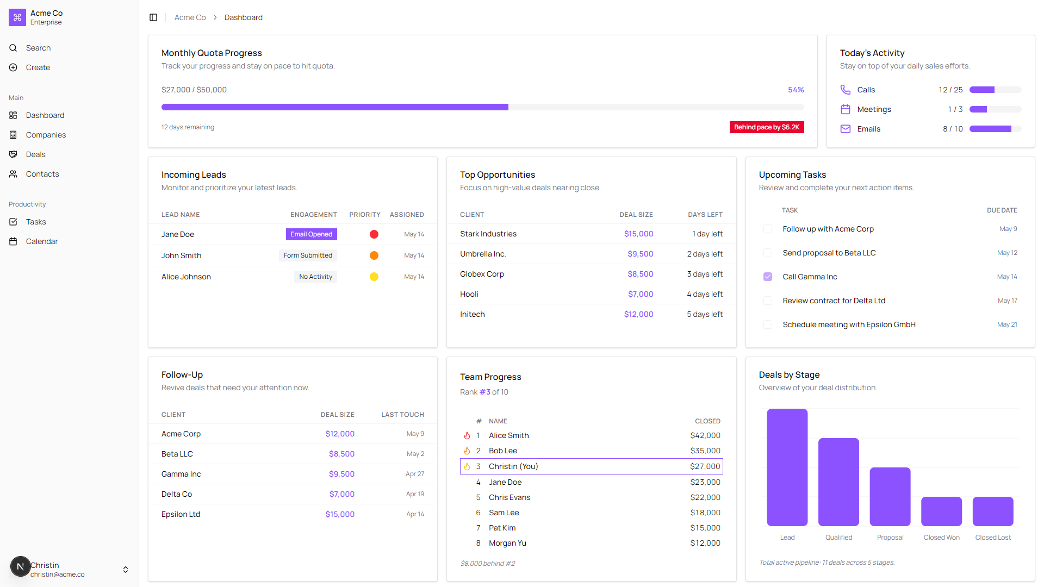Viewport: 1044px width, 587px height.
Task: Check Schedule meeting with Epsilon GmbH task
Action: click(768, 324)
